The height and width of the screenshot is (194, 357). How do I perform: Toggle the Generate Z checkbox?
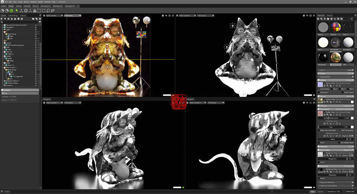319,92
